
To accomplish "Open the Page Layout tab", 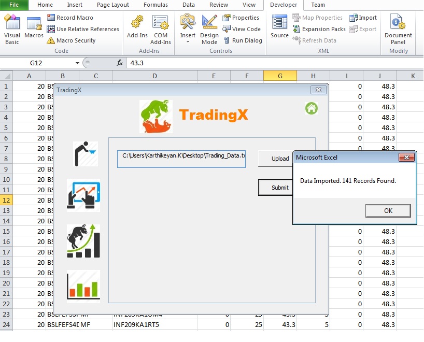I will (x=113, y=5).
